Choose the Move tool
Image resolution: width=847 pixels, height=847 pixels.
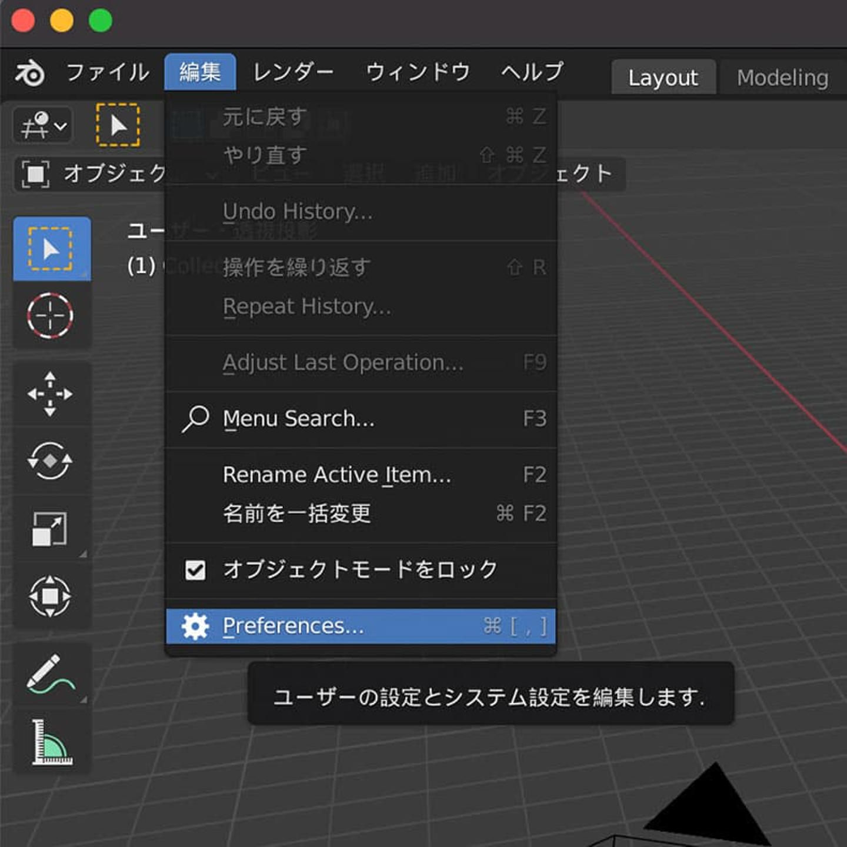coord(51,394)
